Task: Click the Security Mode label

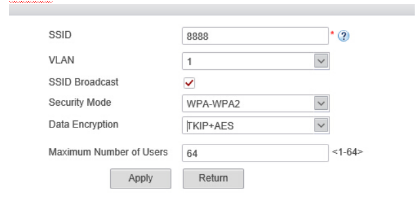Action: tap(80, 102)
